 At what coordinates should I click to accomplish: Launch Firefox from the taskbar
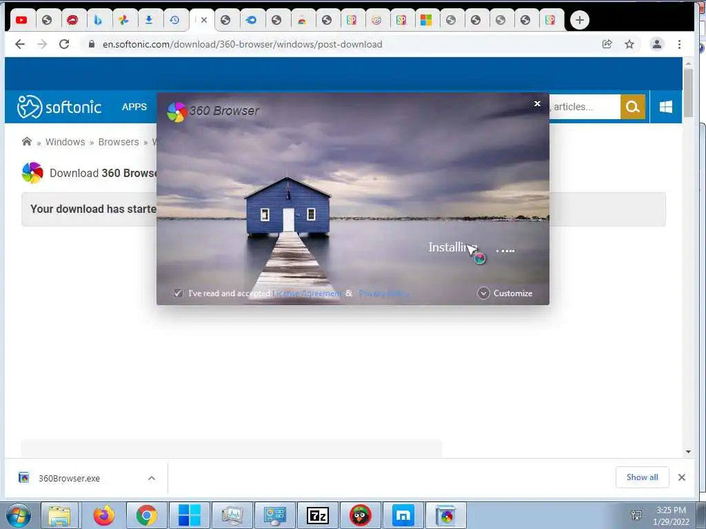coord(104,515)
